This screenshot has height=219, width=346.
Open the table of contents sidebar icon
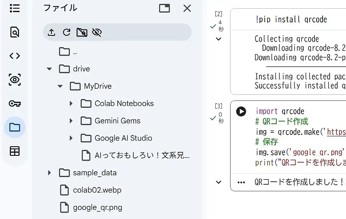click(x=15, y=8)
